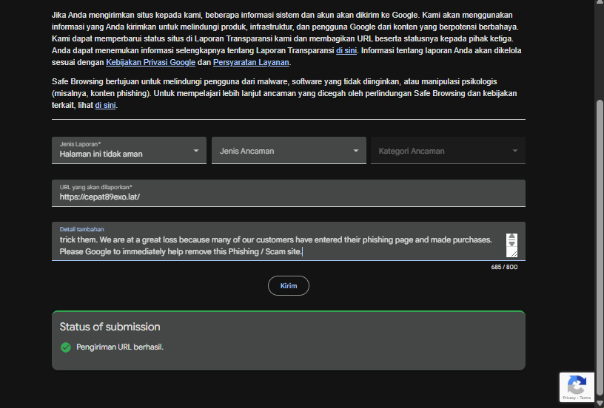Image resolution: width=604 pixels, height=408 pixels.
Task: Click the Safe Browsing "di sini" link
Action: (x=105, y=105)
